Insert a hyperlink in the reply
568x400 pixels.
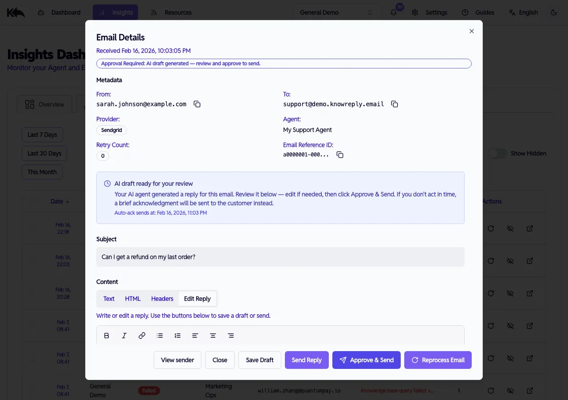(x=142, y=336)
